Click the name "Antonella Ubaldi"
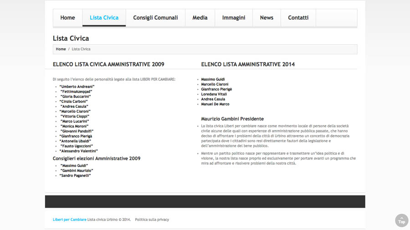Screen dimensions: 410x230 (75, 141)
